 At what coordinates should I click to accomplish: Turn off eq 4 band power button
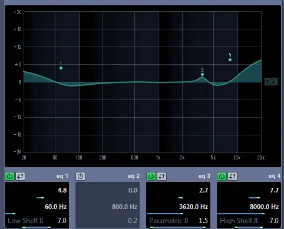pyautogui.click(x=222, y=176)
